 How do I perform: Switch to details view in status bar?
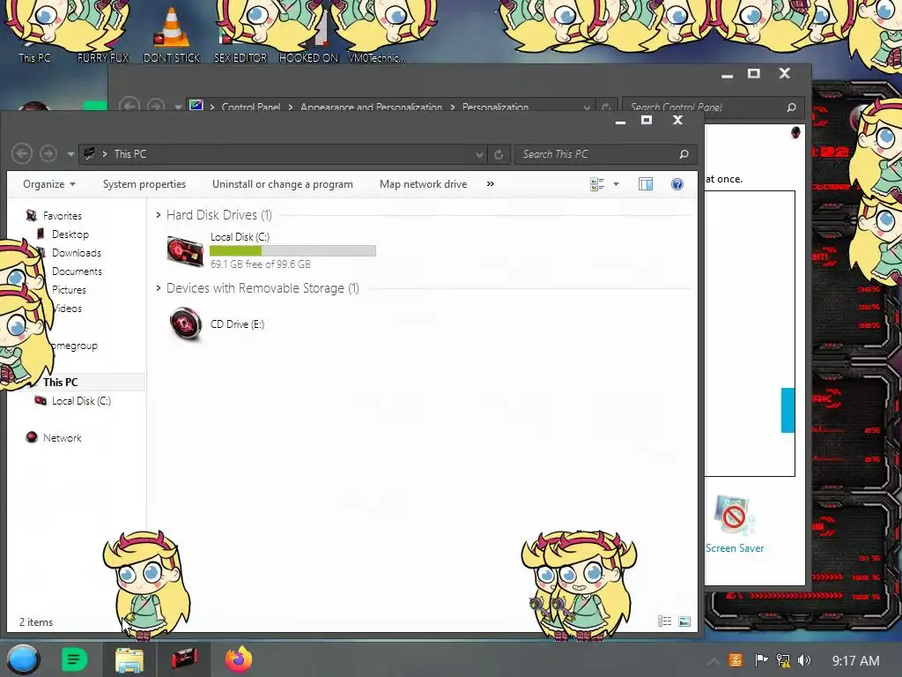click(x=664, y=621)
